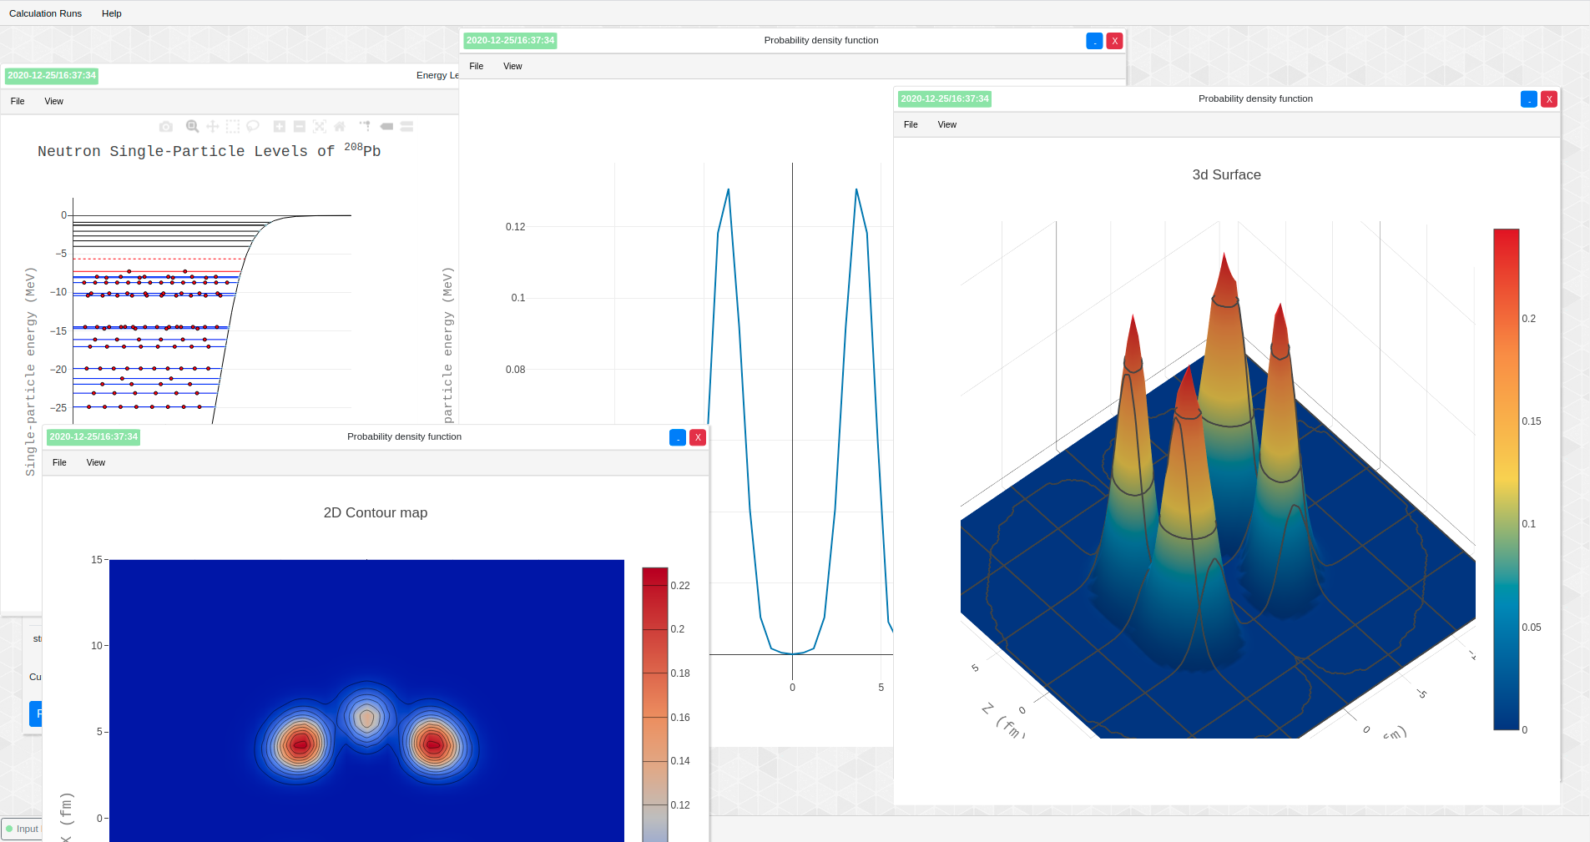Screen dimensions: 1590x842
Task: Activate the Lasso Select tool
Action: (x=253, y=127)
